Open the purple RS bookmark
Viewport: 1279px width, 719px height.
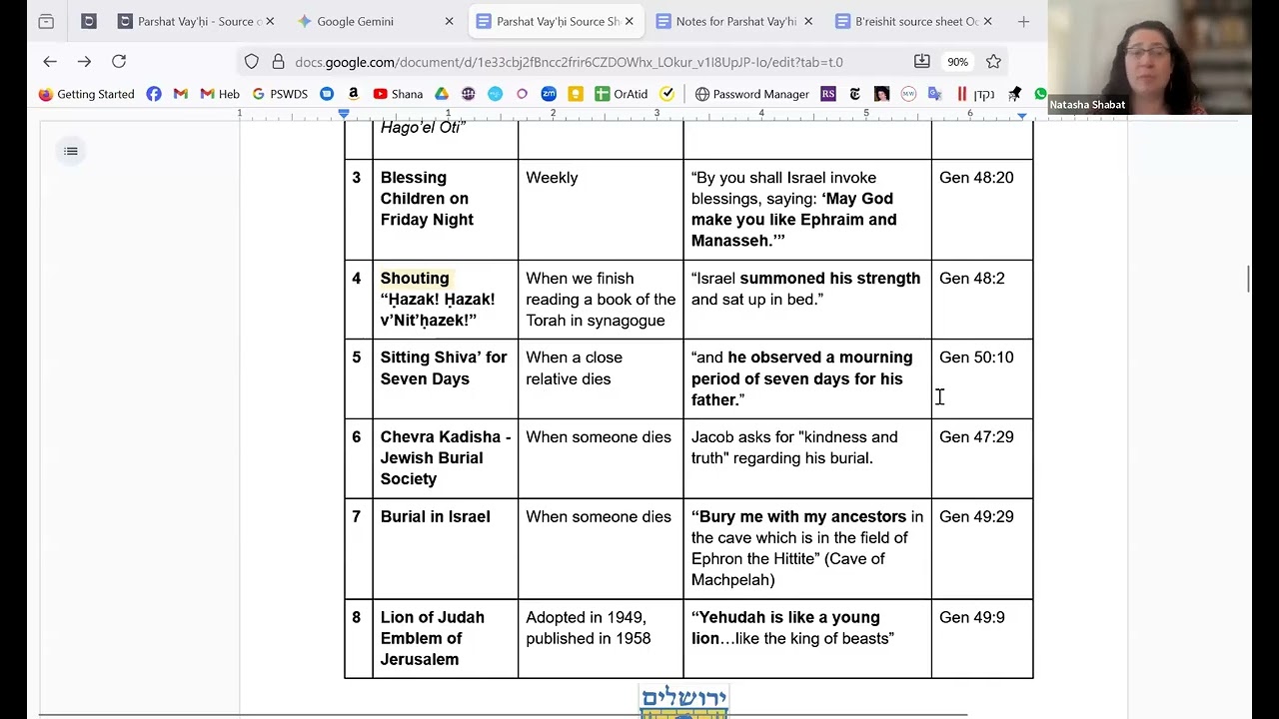point(828,94)
